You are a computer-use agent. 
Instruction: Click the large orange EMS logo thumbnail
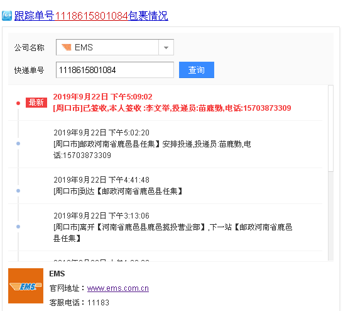pyautogui.click(x=26, y=286)
